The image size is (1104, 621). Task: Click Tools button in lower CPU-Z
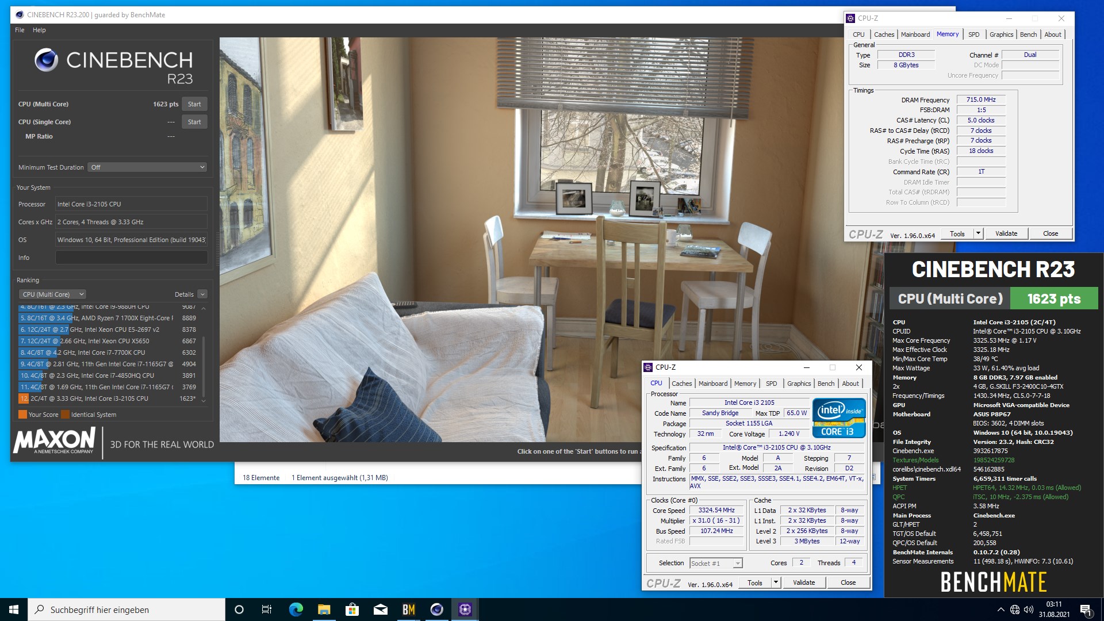coord(755,582)
